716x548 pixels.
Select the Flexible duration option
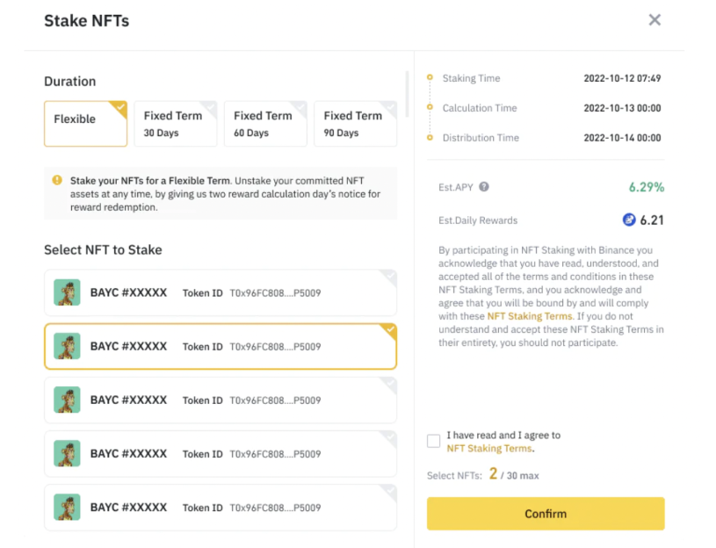point(85,124)
